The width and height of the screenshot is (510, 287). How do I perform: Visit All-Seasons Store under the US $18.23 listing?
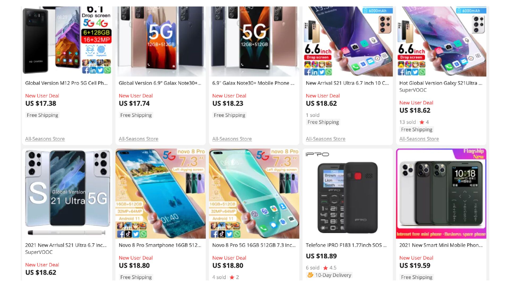tap(232, 139)
